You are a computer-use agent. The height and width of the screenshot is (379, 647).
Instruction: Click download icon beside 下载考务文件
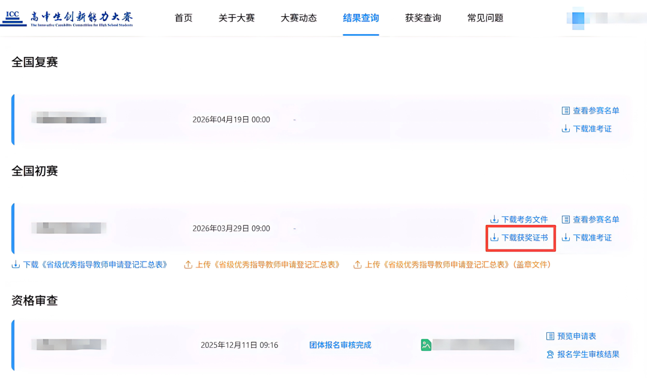pos(494,219)
